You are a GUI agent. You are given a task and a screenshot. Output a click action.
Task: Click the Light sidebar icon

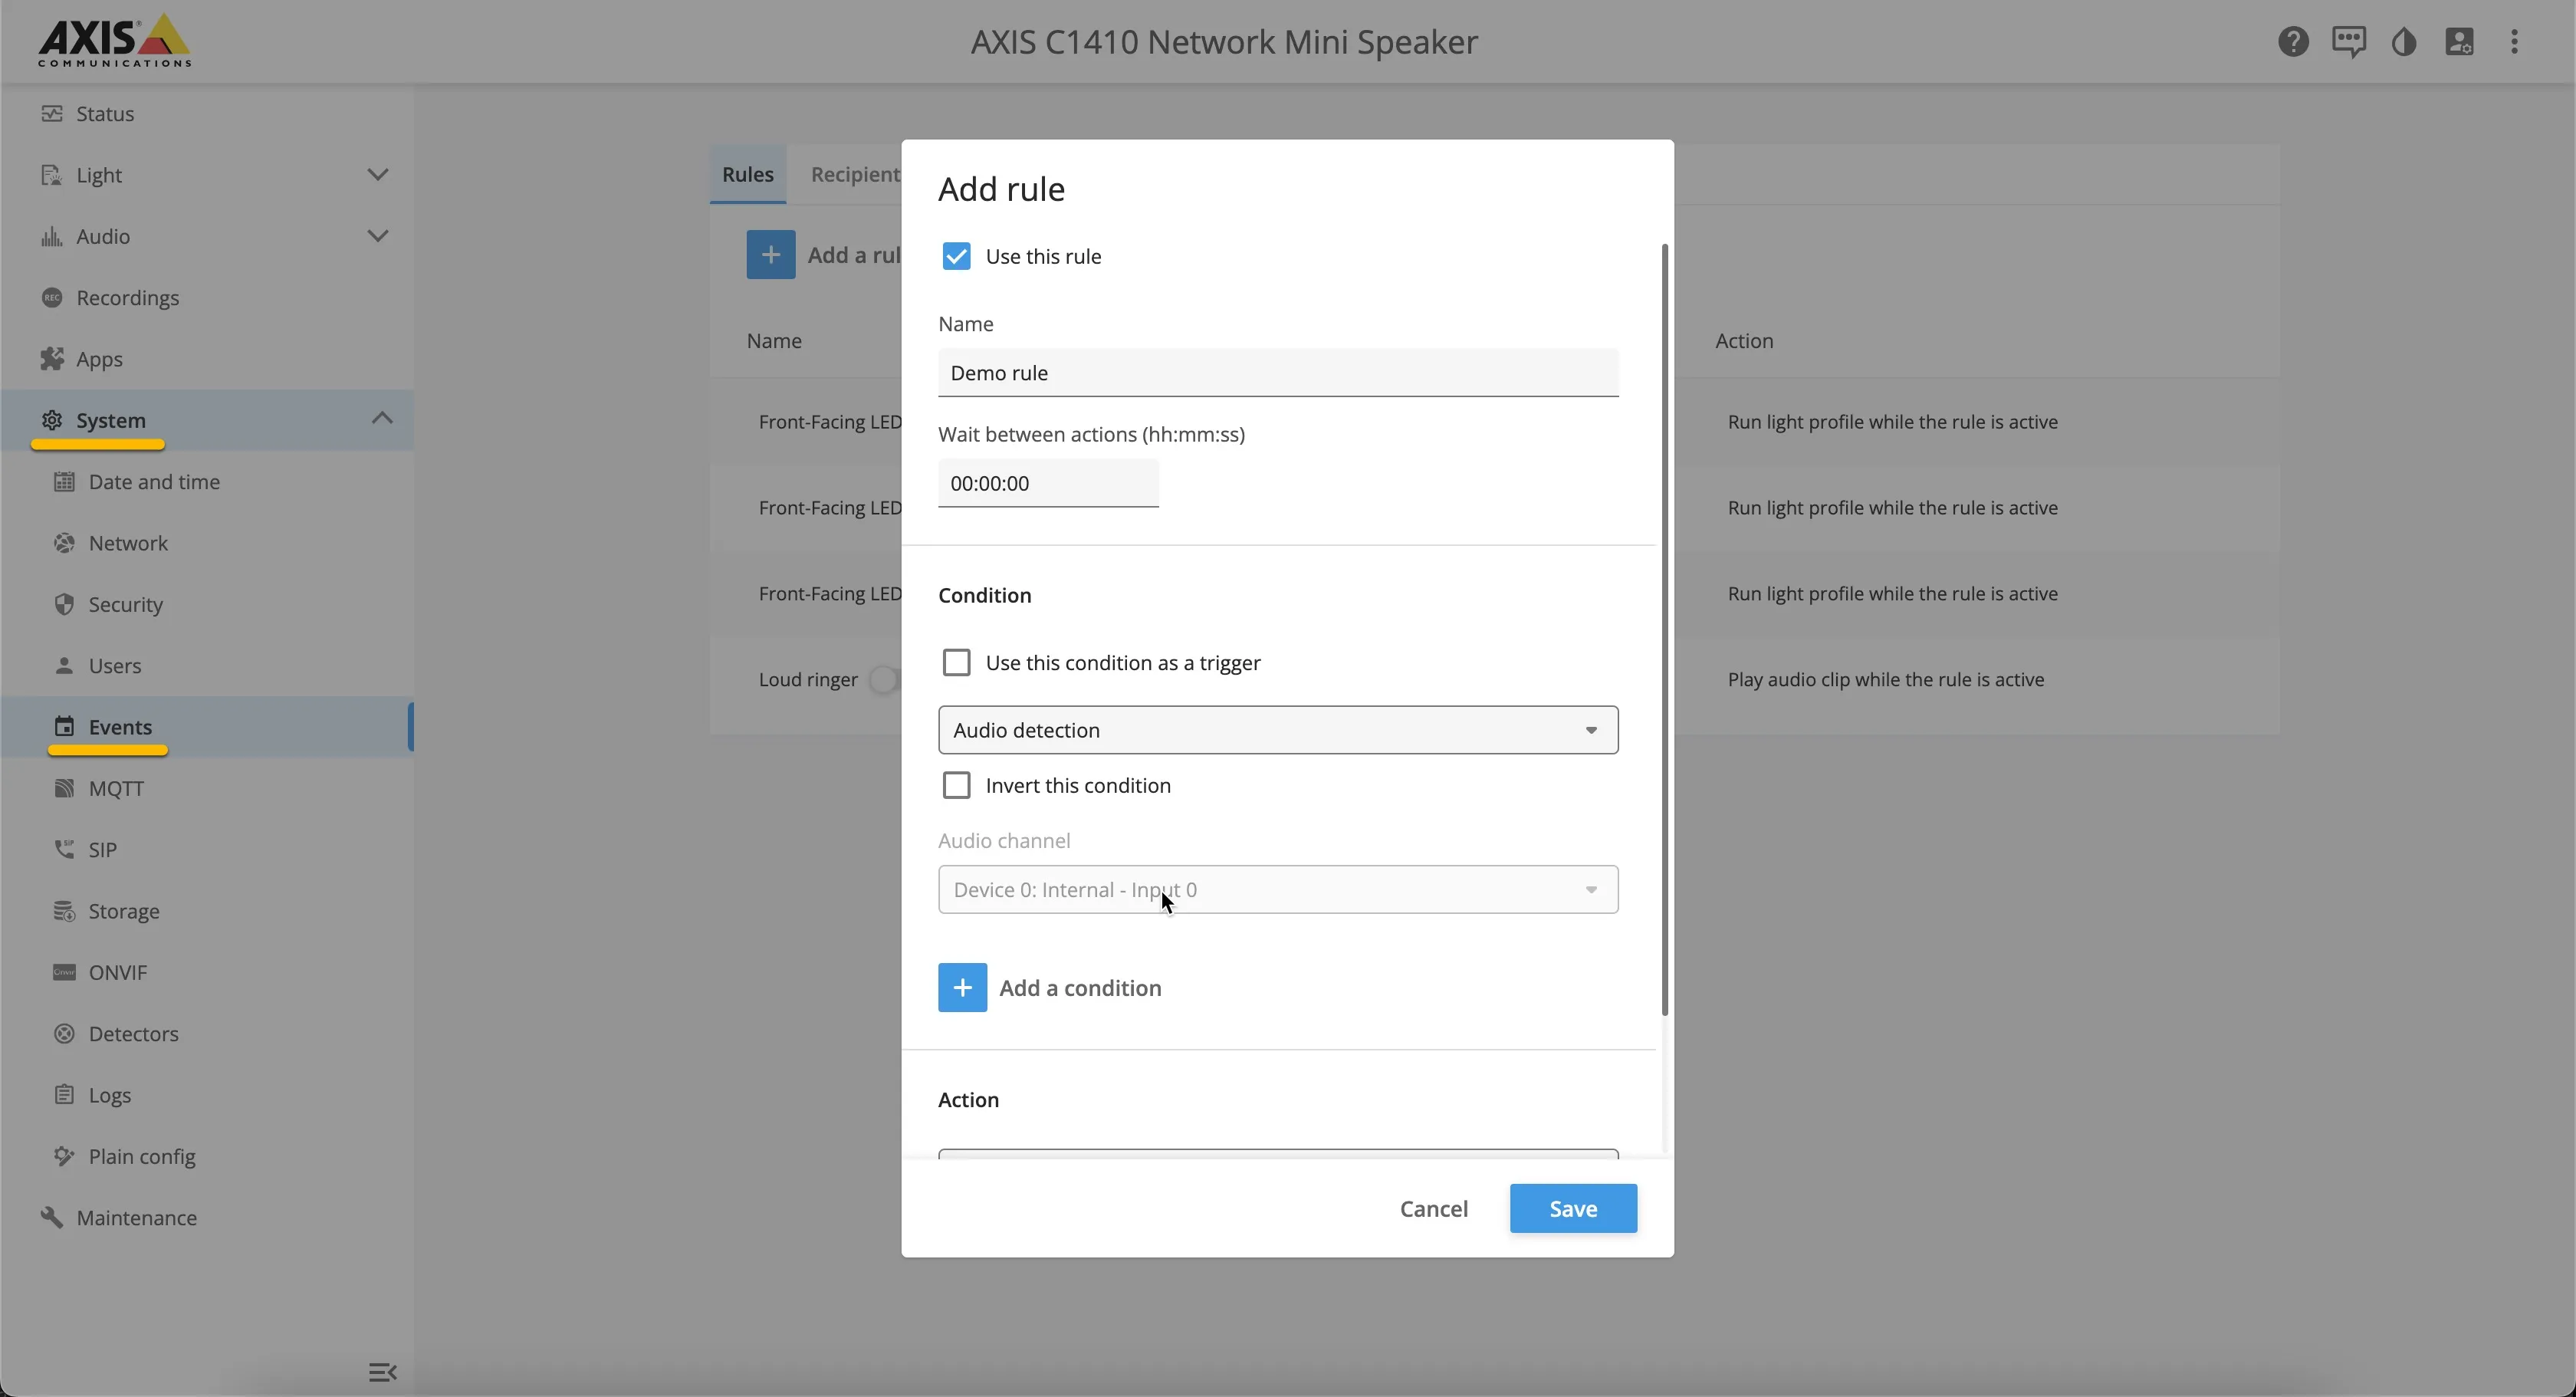pos(52,175)
